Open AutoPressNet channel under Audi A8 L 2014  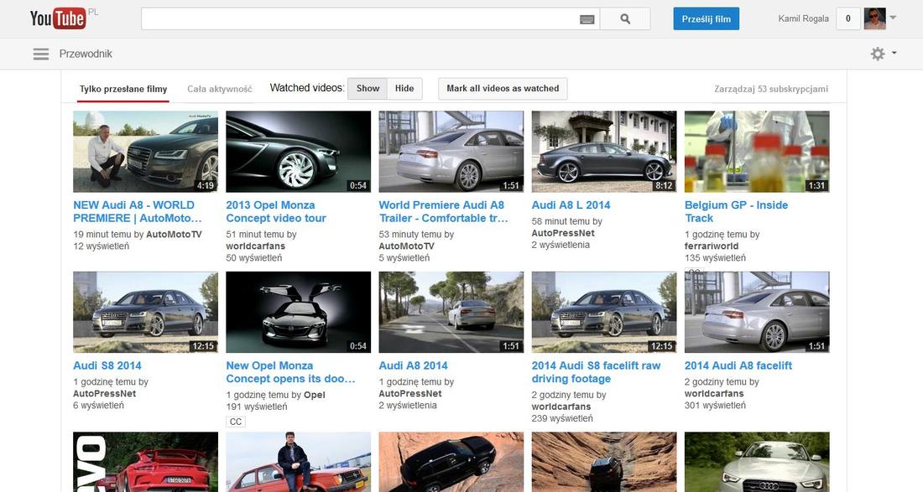[563, 233]
